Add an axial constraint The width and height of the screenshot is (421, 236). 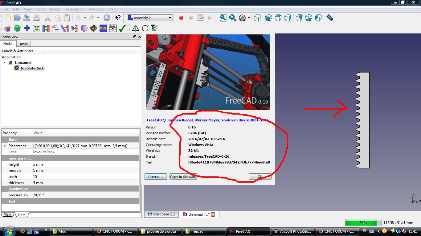[x=36, y=28]
